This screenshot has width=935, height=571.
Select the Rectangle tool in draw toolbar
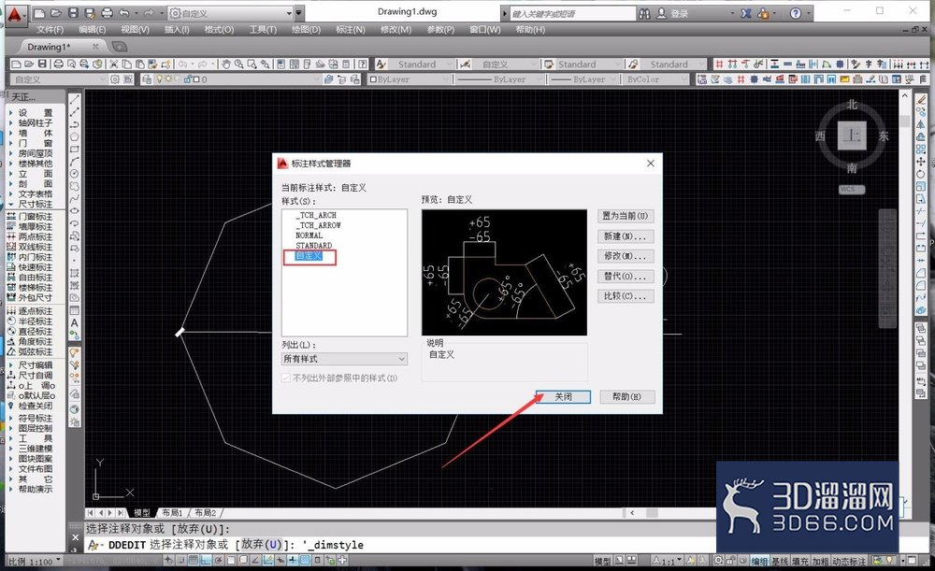tap(75, 149)
